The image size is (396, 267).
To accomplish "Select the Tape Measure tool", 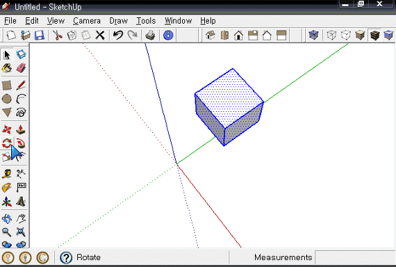I will (x=7, y=174).
